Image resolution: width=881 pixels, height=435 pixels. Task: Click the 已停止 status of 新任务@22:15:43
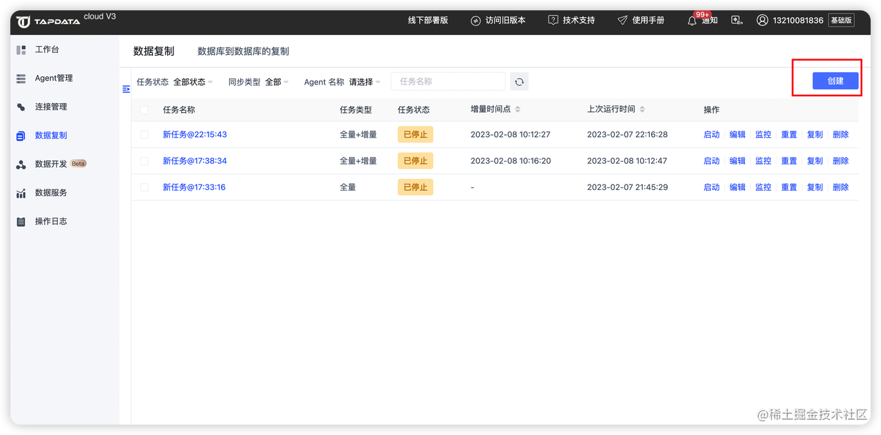point(415,134)
